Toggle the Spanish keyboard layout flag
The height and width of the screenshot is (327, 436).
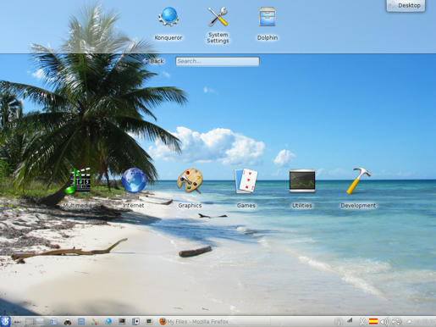(x=373, y=321)
